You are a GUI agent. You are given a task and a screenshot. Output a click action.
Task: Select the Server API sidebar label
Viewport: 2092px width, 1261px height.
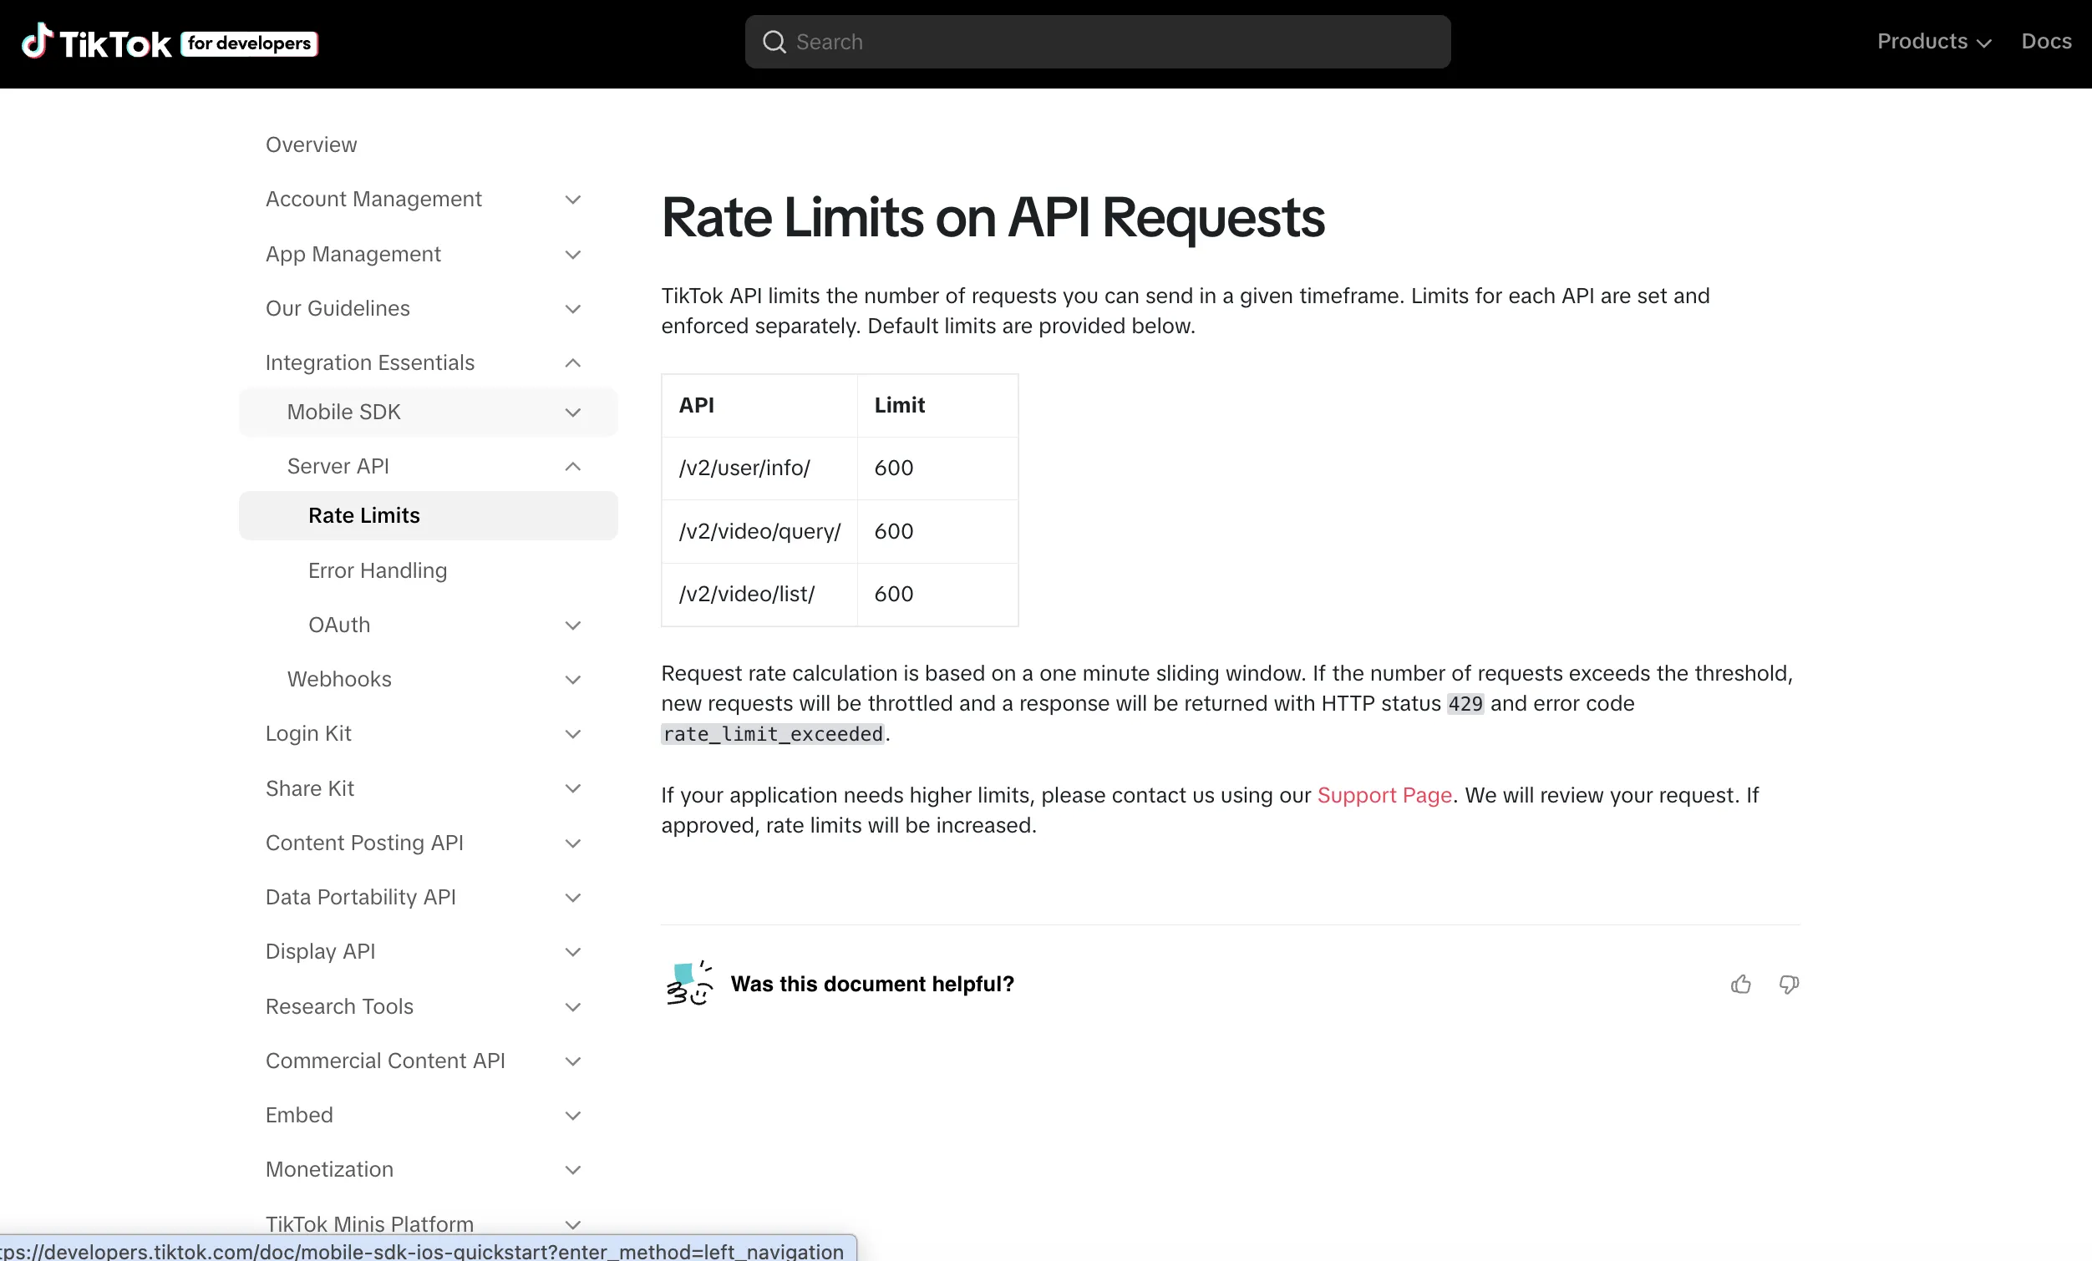pyautogui.click(x=338, y=466)
